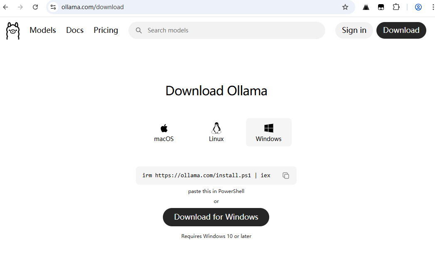View site information icon in address bar
Screen dimensions: 435x260
click(53, 7)
